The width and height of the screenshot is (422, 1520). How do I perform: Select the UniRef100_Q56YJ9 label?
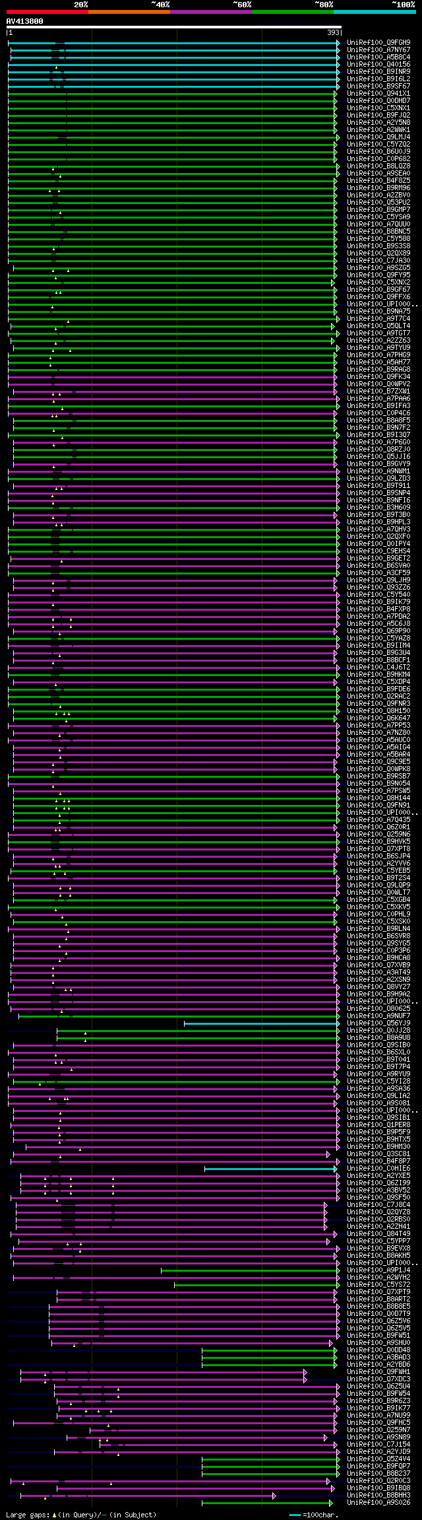click(x=378, y=1023)
